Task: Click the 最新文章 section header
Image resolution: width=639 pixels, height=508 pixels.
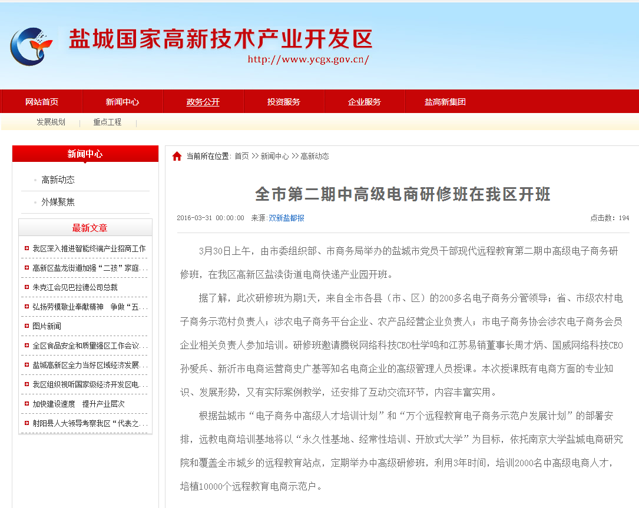Action: coord(90,228)
